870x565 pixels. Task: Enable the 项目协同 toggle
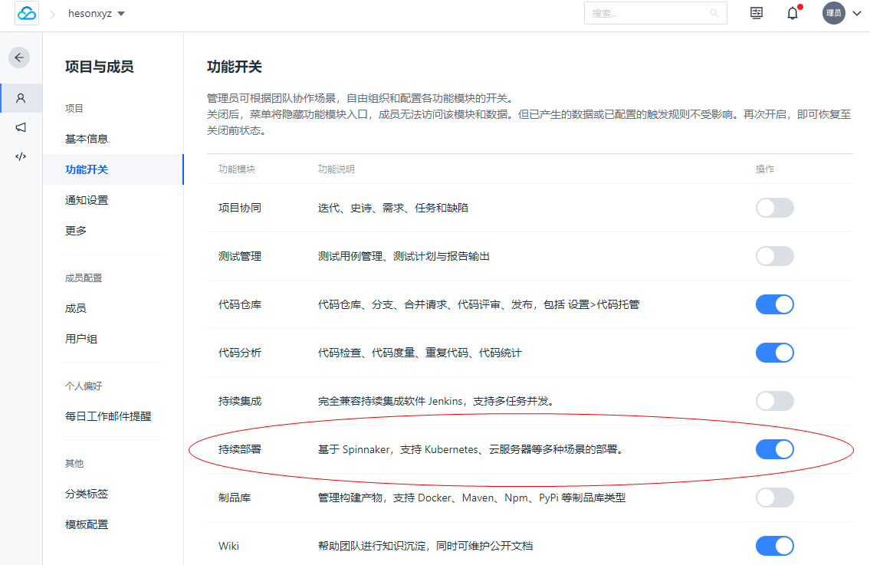point(774,208)
